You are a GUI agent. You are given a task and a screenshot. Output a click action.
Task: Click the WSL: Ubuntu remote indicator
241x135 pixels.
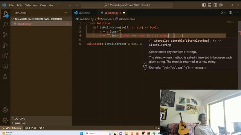click(12, 128)
